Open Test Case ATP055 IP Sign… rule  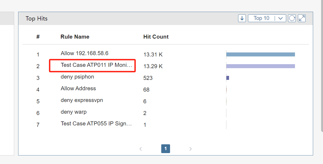click(96, 124)
